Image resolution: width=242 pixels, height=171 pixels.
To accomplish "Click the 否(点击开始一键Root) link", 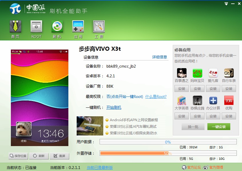I will pyautogui.click(x=125, y=97).
